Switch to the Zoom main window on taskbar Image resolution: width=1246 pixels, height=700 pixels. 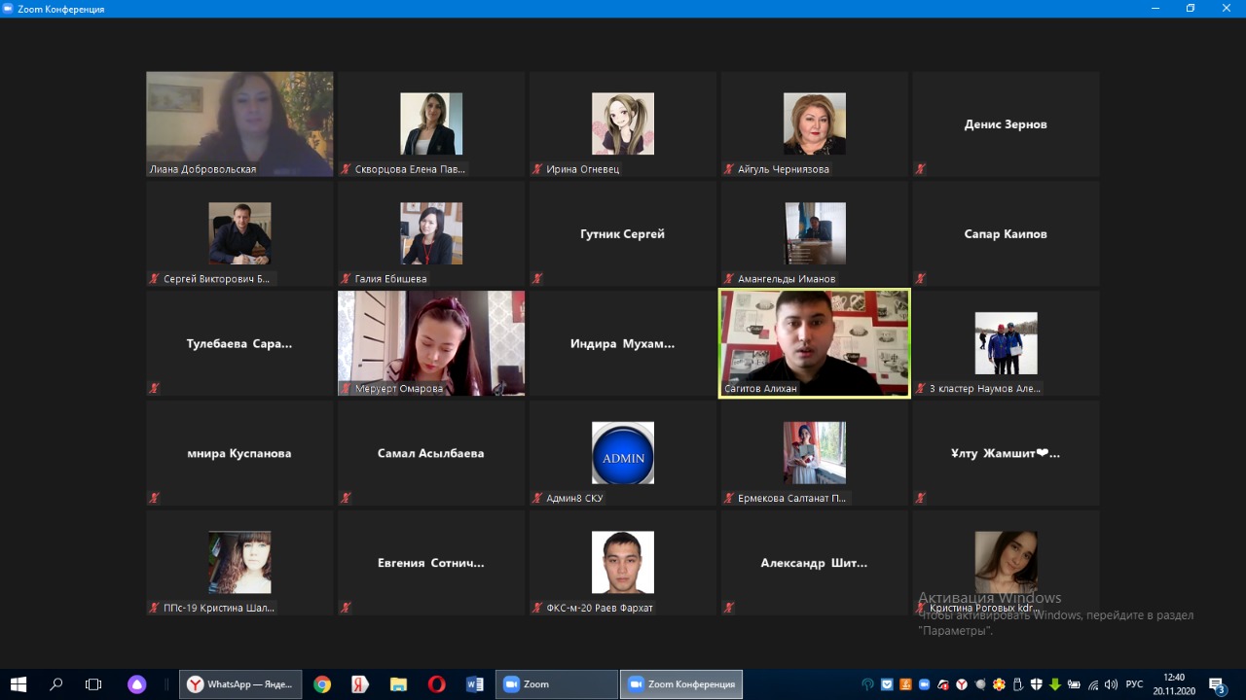point(556,684)
